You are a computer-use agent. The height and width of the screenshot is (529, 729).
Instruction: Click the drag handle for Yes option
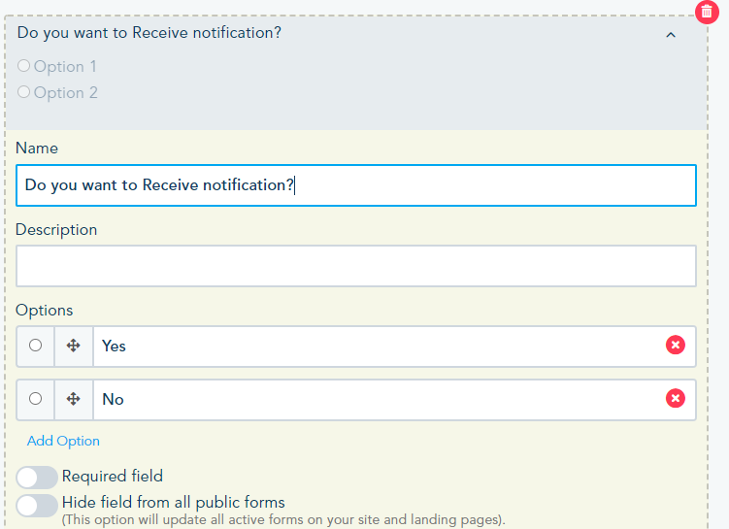74,346
